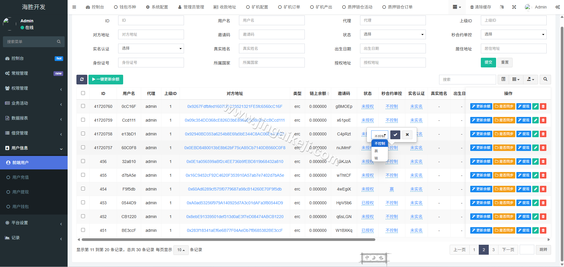This screenshot has height=267, width=564.
Task: Open the 状态 selection dropdown
Action: pos(393,34)
